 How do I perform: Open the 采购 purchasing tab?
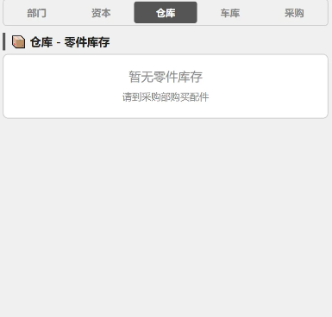[x=294, y=13]
